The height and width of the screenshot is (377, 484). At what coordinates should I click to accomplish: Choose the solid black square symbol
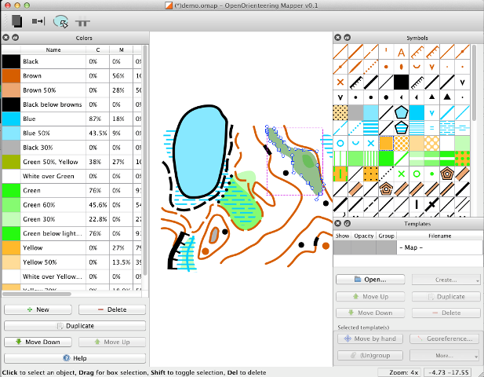click(x=401, y=82)
